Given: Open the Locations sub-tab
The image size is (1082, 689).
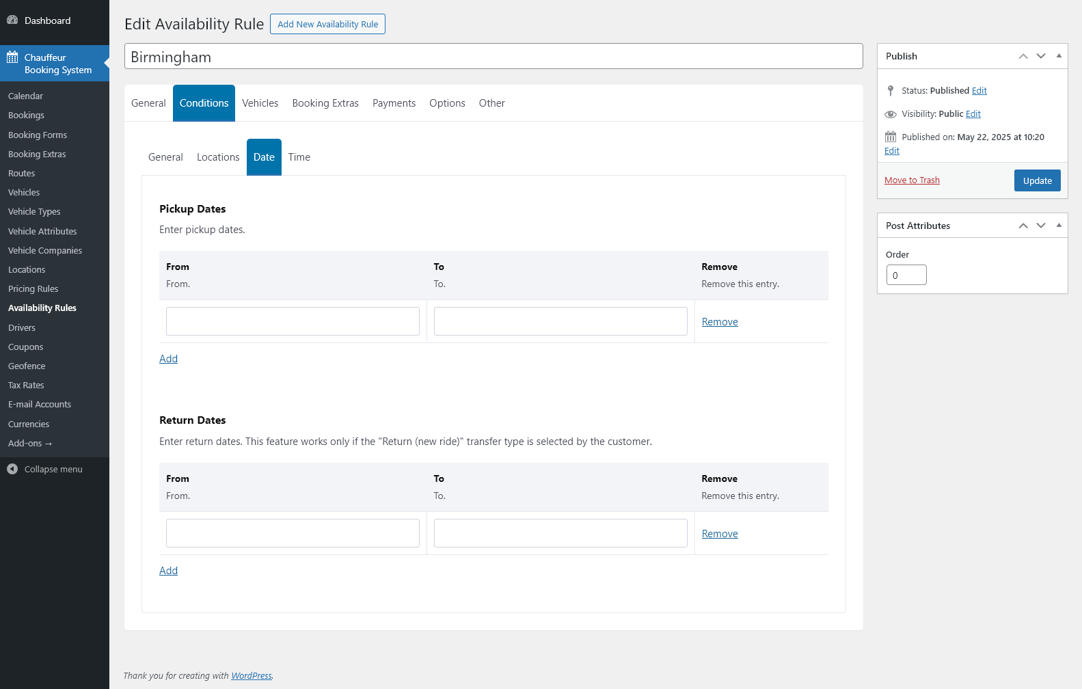Looking at the screenshot, I should (x=218, y=157).
